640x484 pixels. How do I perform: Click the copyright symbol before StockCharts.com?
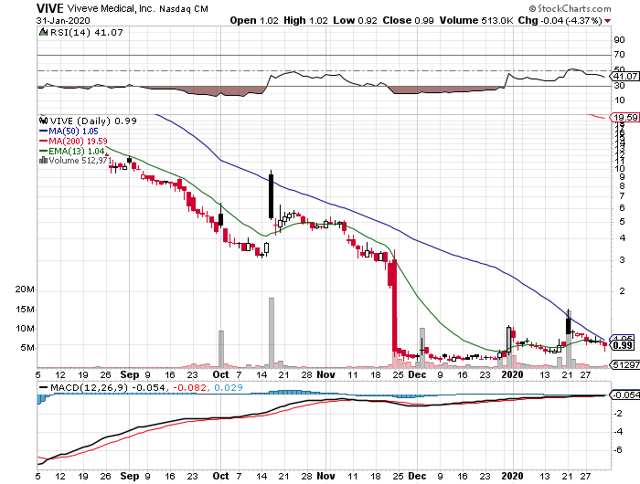coord(534,7)
